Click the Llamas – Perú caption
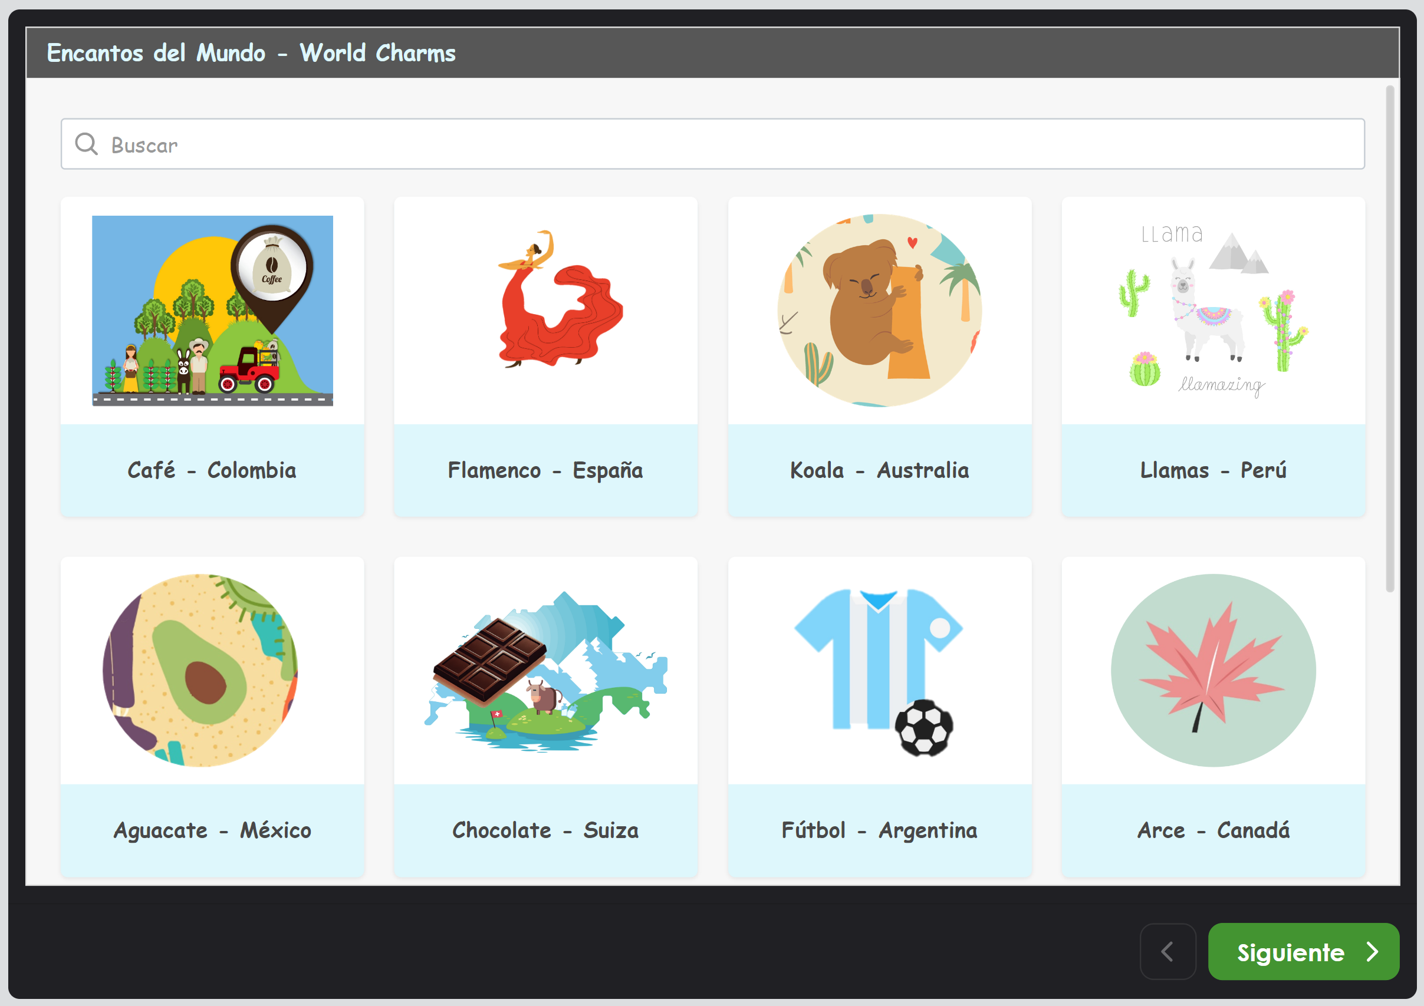Viewport: 1424px width, 1006px height. (1213, 470)
